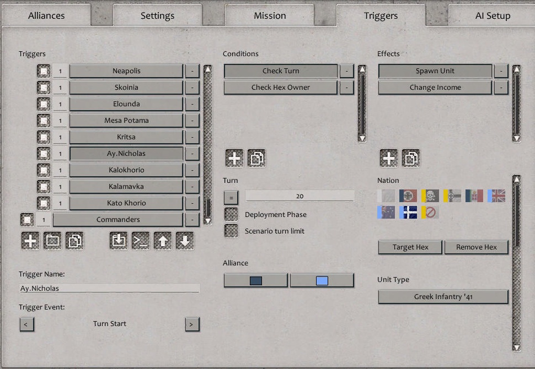
Task: Copy effect with duplicate icon
Action: point(411,158)
